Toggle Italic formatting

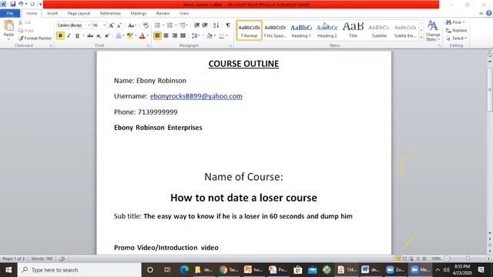coord(69,36)
